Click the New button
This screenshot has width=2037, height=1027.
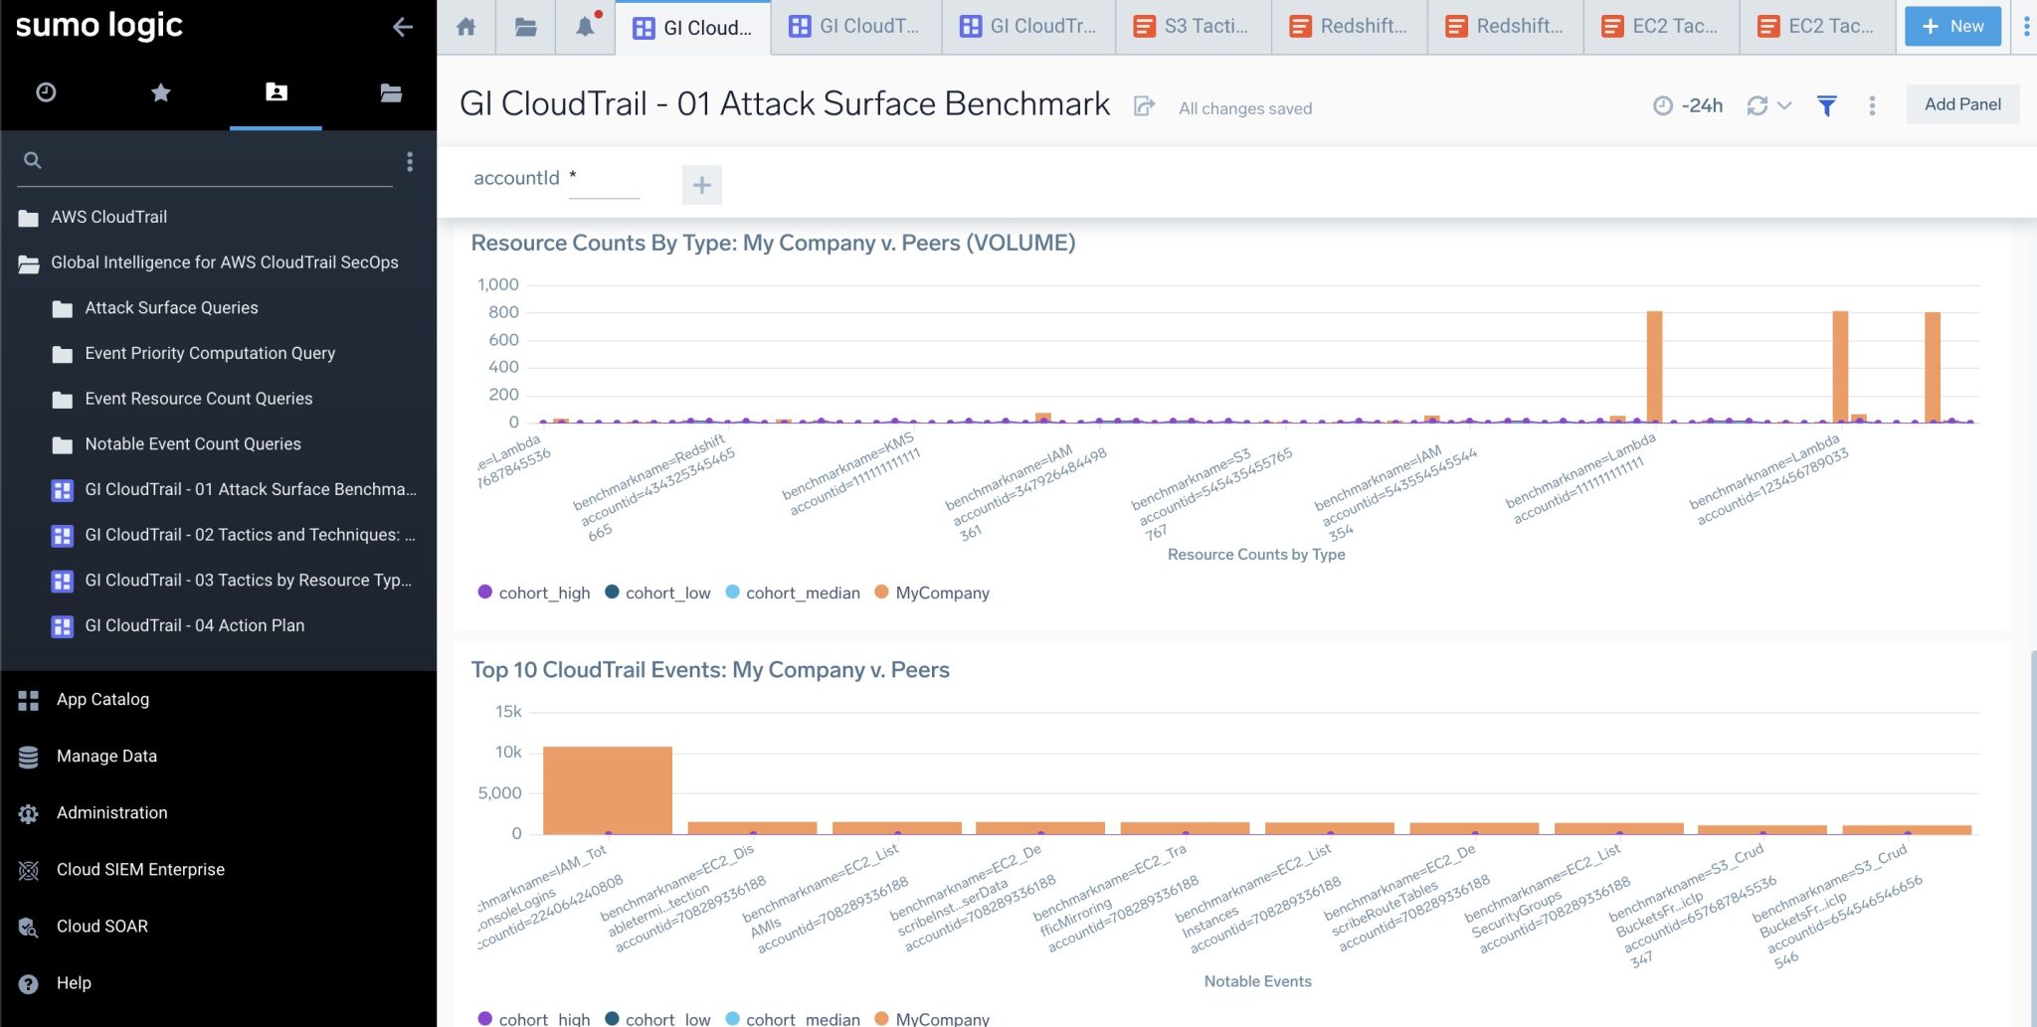pyautogui.click(x=1951, y=26)
